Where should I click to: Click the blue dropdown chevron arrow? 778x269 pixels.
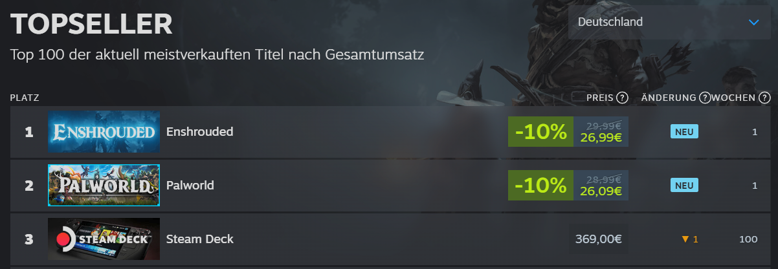pyautogui.click(x=753, y=22)
